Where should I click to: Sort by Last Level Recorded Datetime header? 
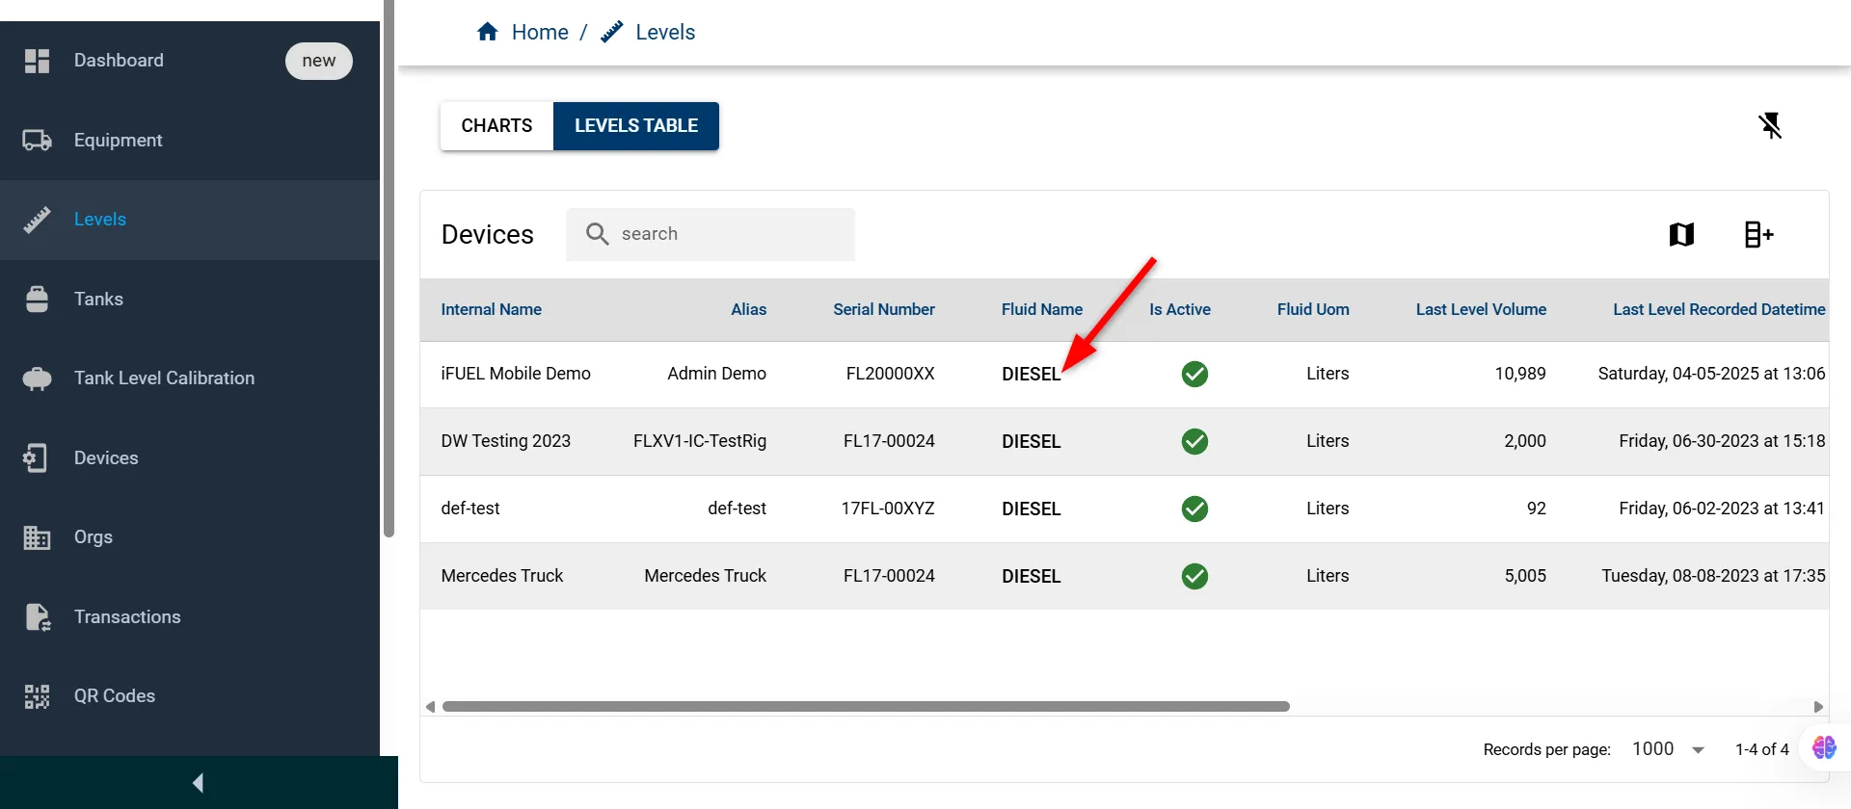(x=1719, y=309)
